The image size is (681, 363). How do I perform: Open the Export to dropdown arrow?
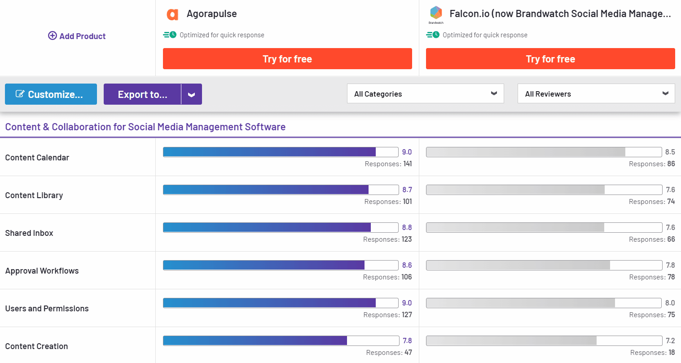coord(191,94)
